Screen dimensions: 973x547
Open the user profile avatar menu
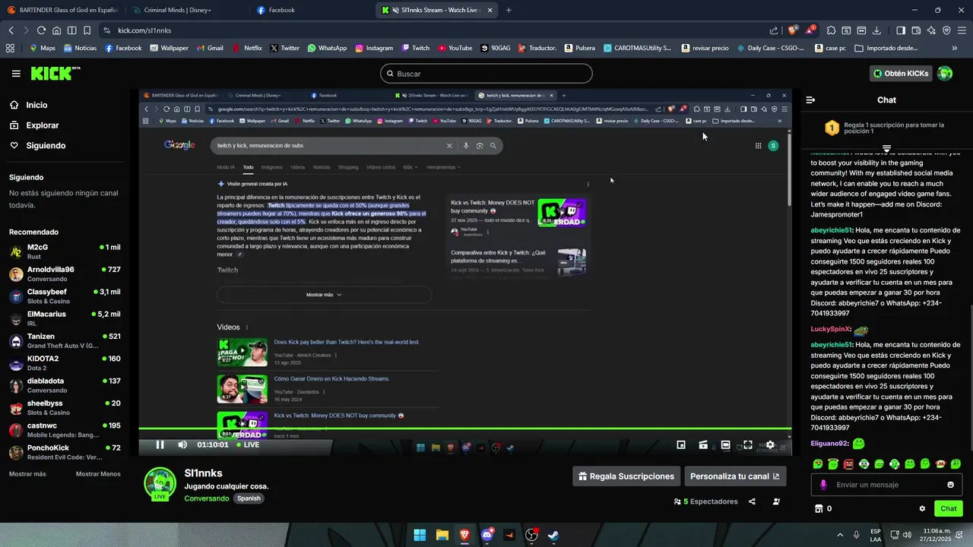click(945, 74)
